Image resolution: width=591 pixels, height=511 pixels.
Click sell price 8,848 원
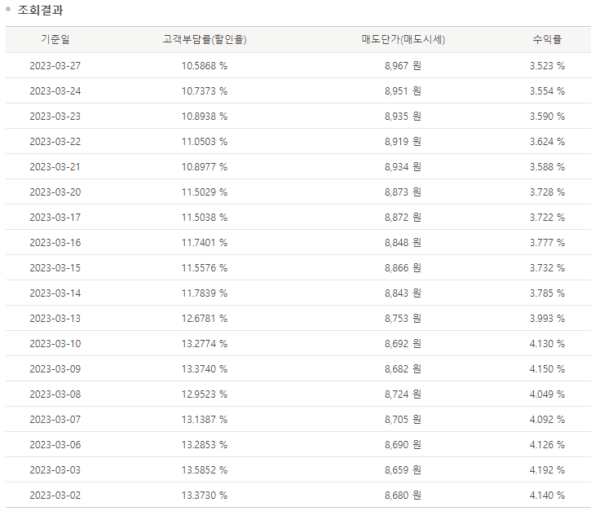pyautogui.click(x=403, y=242)
